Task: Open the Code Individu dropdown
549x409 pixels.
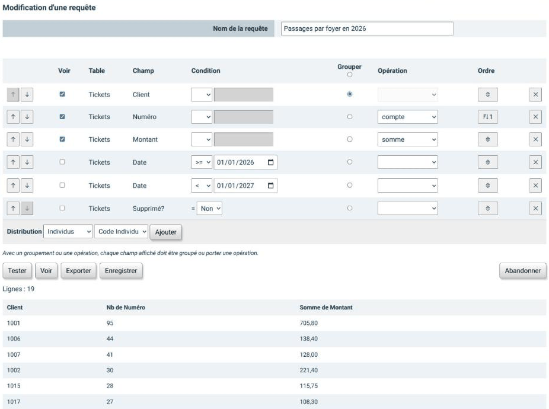Action: 121,231
